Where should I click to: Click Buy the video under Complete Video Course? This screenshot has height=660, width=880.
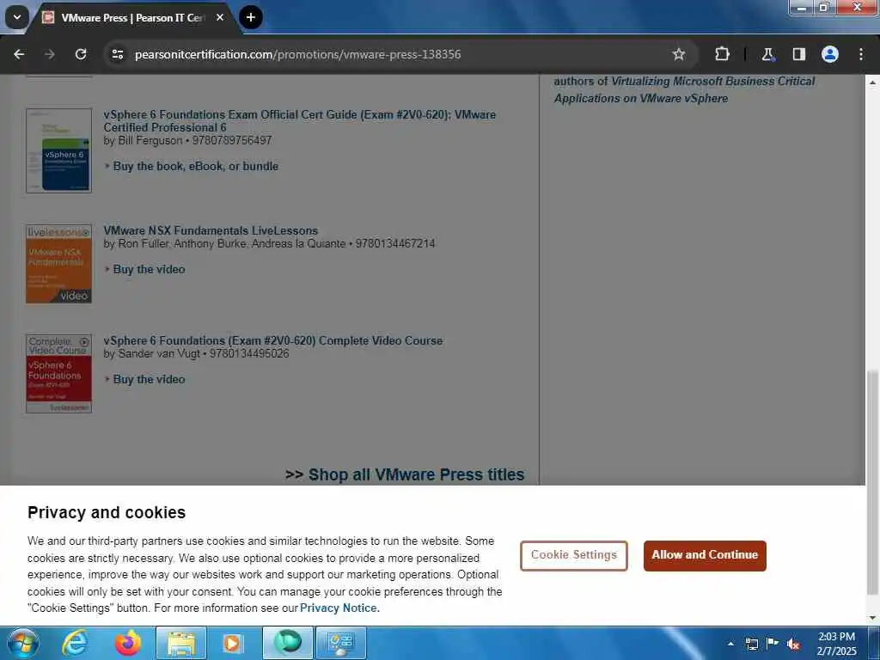click(x=150, y=379)
